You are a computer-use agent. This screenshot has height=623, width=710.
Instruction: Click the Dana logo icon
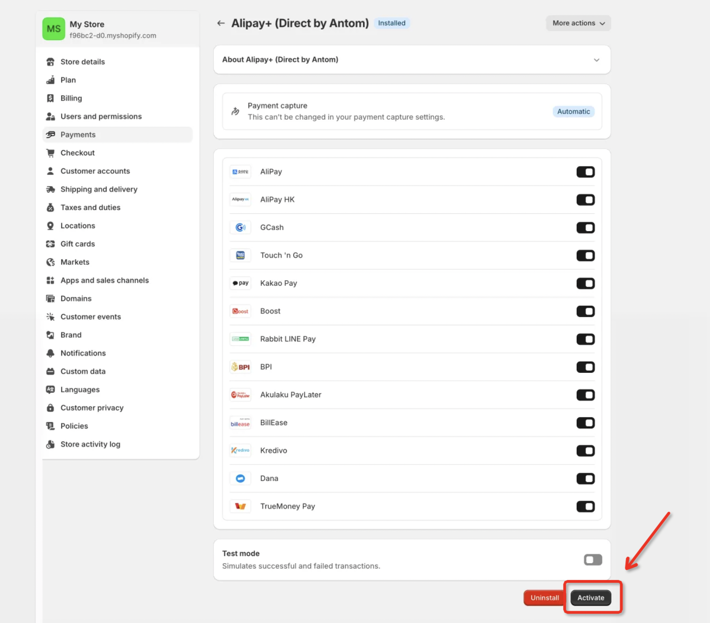point(240,478)
